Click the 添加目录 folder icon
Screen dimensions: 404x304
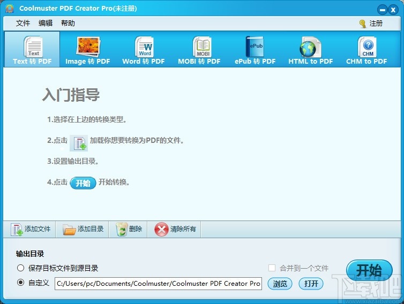coord(69,230)
